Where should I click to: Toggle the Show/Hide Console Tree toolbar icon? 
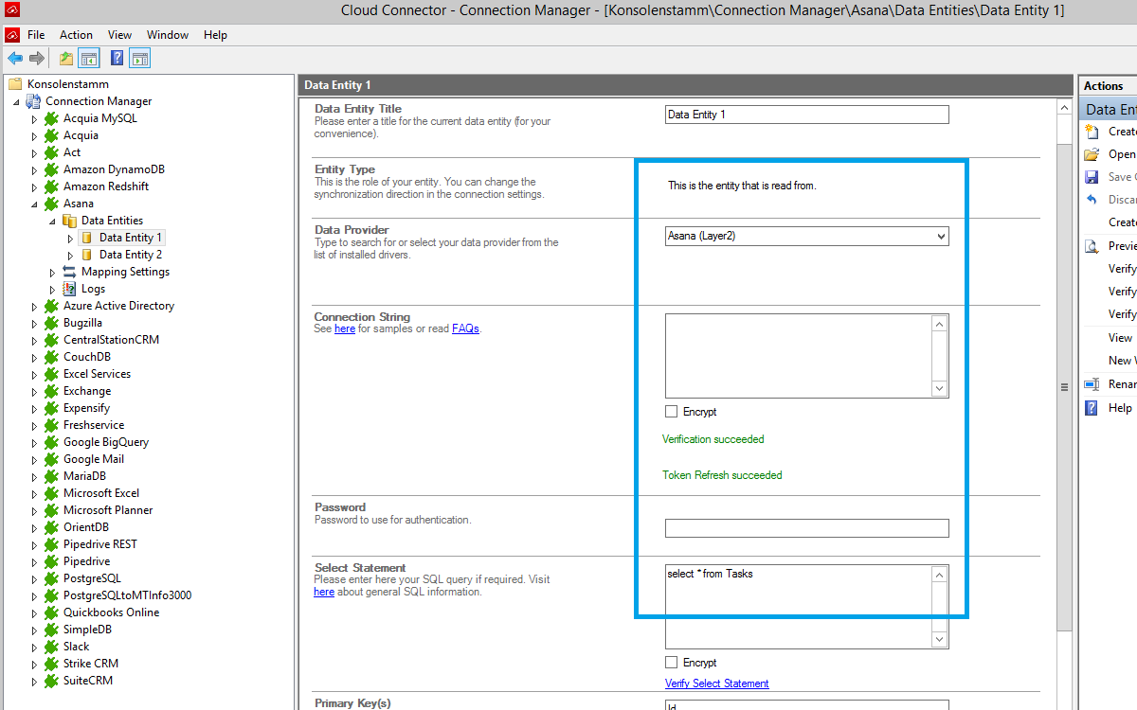click(x=89, y=59)
